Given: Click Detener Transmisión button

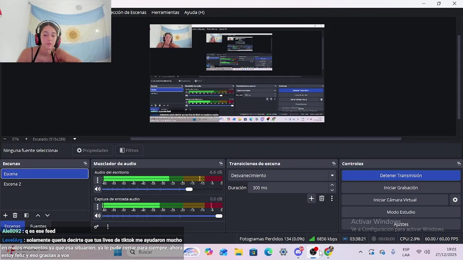Looking at the screenshot, I should click(x=401, y=175).
